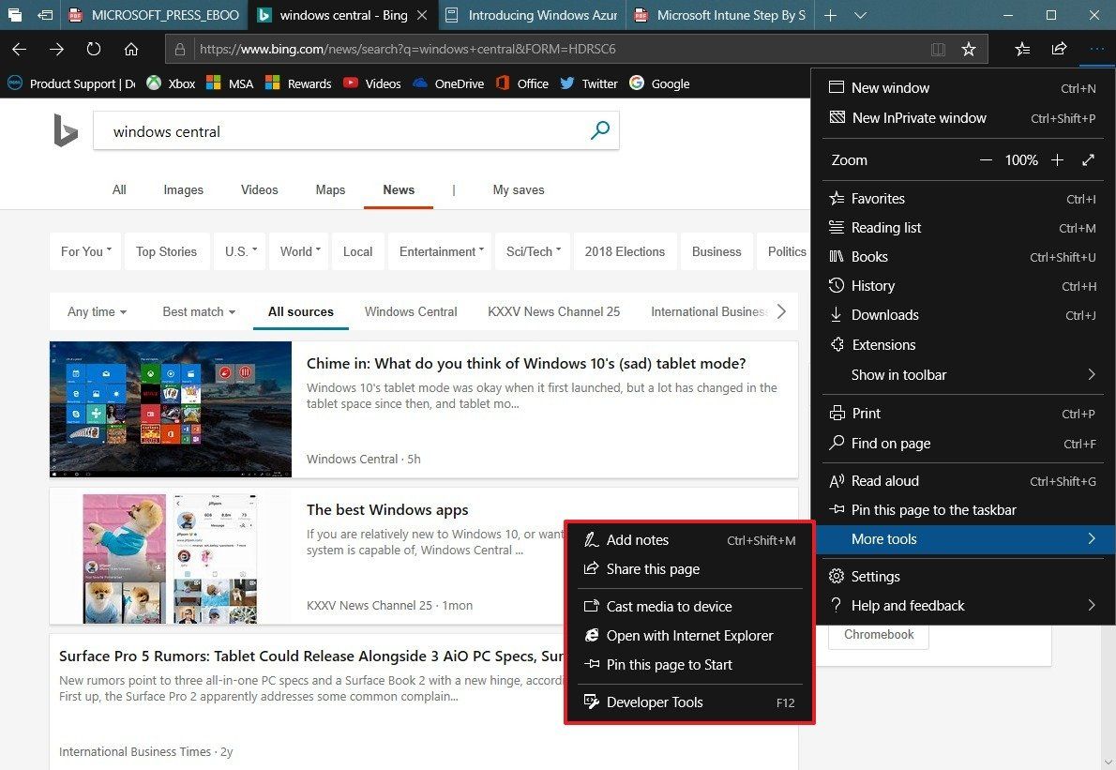Viewport: 1116px width, 770px height.
Task: Increase zoom with the plus control
Action: click(x=1057, y=159)
